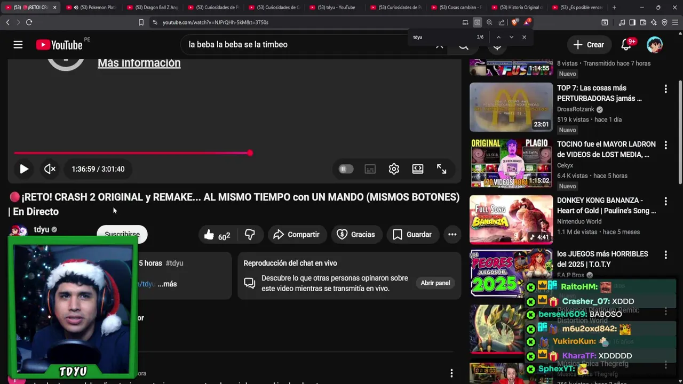The image size is (683, 384).
Task: Expand description with ...más
Action: (167, 284)
